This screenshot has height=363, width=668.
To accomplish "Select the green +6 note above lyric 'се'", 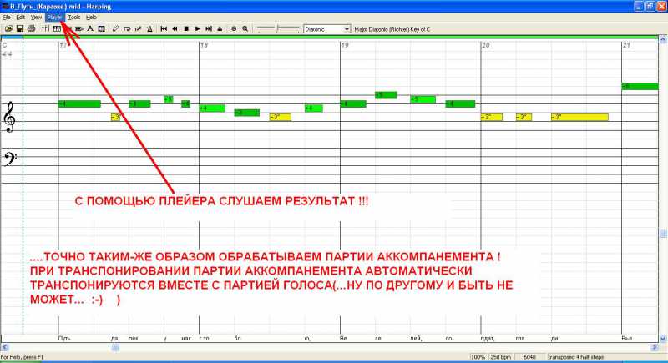I will pyautogui.click(x=386, y=95).
